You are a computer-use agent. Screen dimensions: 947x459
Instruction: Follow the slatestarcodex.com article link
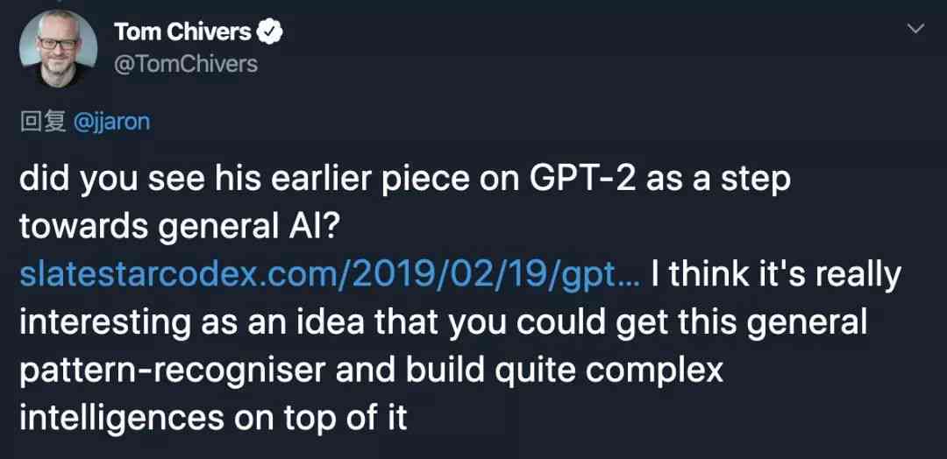(330, 276)
